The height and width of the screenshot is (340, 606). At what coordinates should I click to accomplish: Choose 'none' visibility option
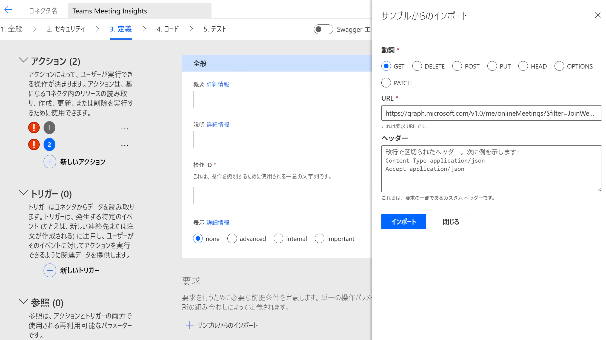[198, 239]
